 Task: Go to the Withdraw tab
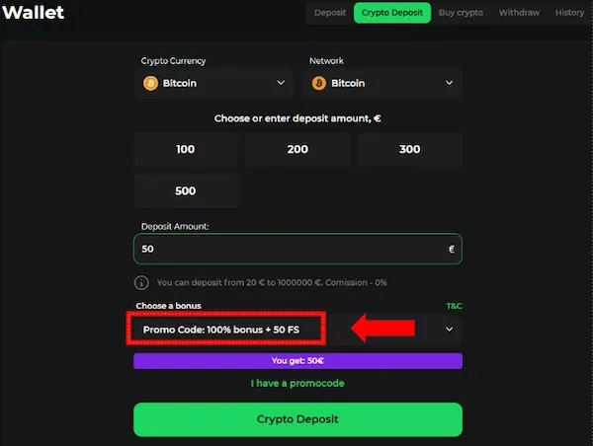(519, 13)
